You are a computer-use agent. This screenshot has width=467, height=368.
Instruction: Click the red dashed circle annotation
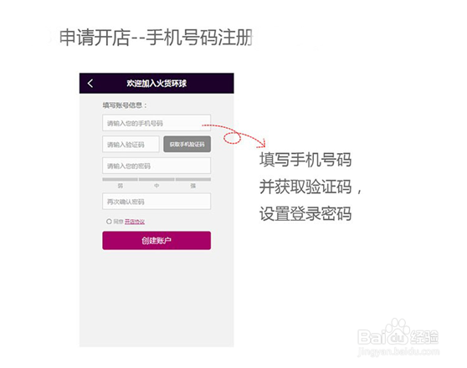pyautogui.click(x=232, y=137)
